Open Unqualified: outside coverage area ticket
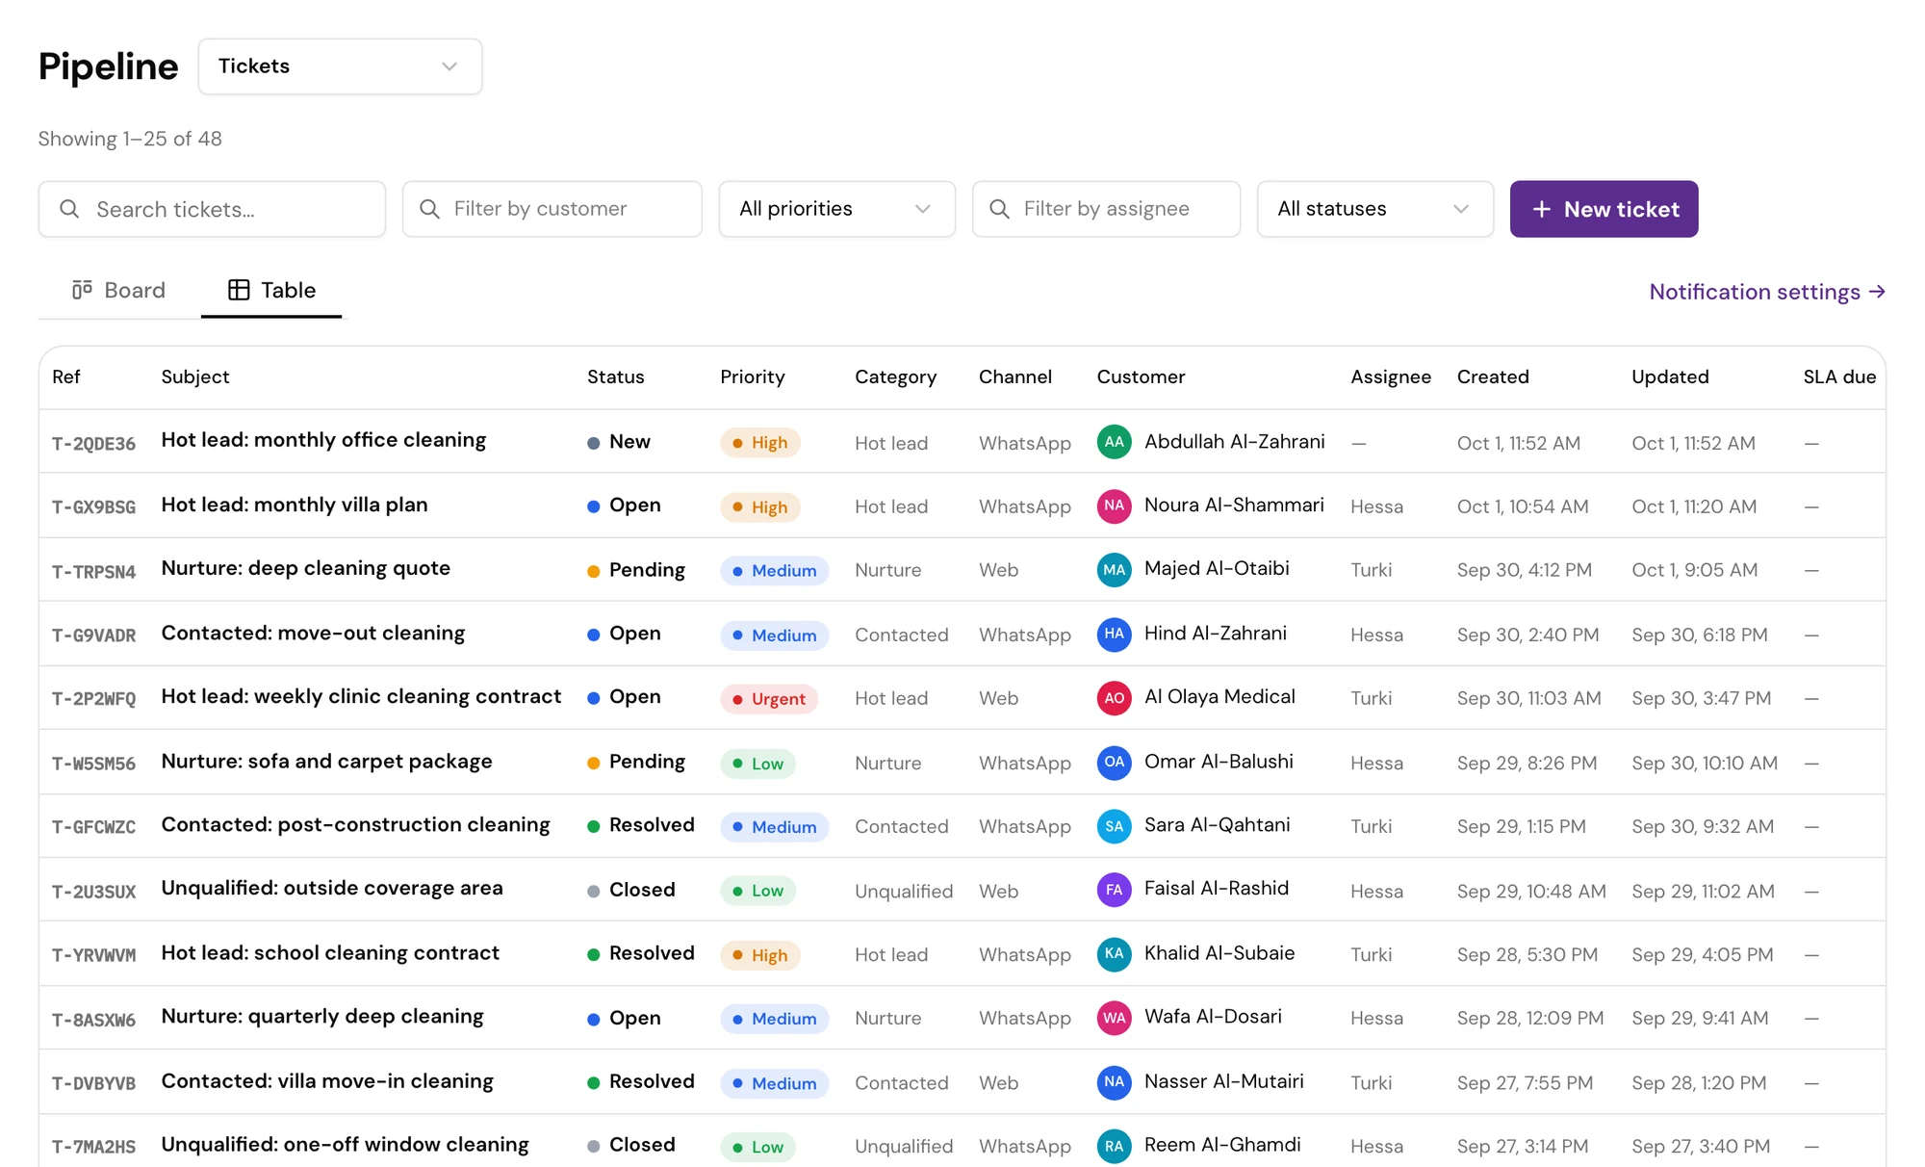 [331, 888]
